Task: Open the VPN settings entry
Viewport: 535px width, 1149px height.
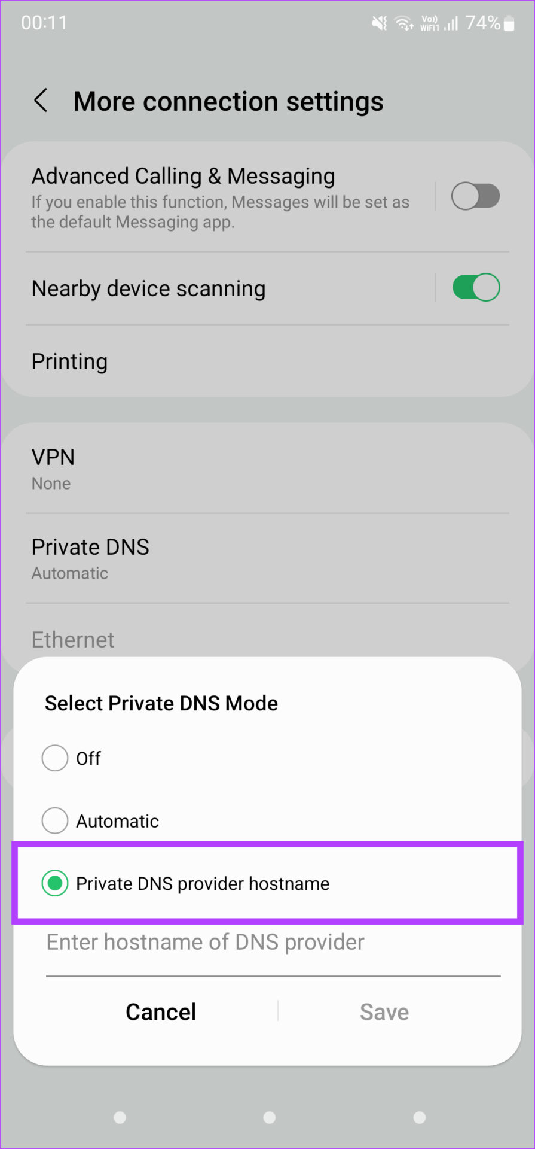Action: tap(53, 468)
